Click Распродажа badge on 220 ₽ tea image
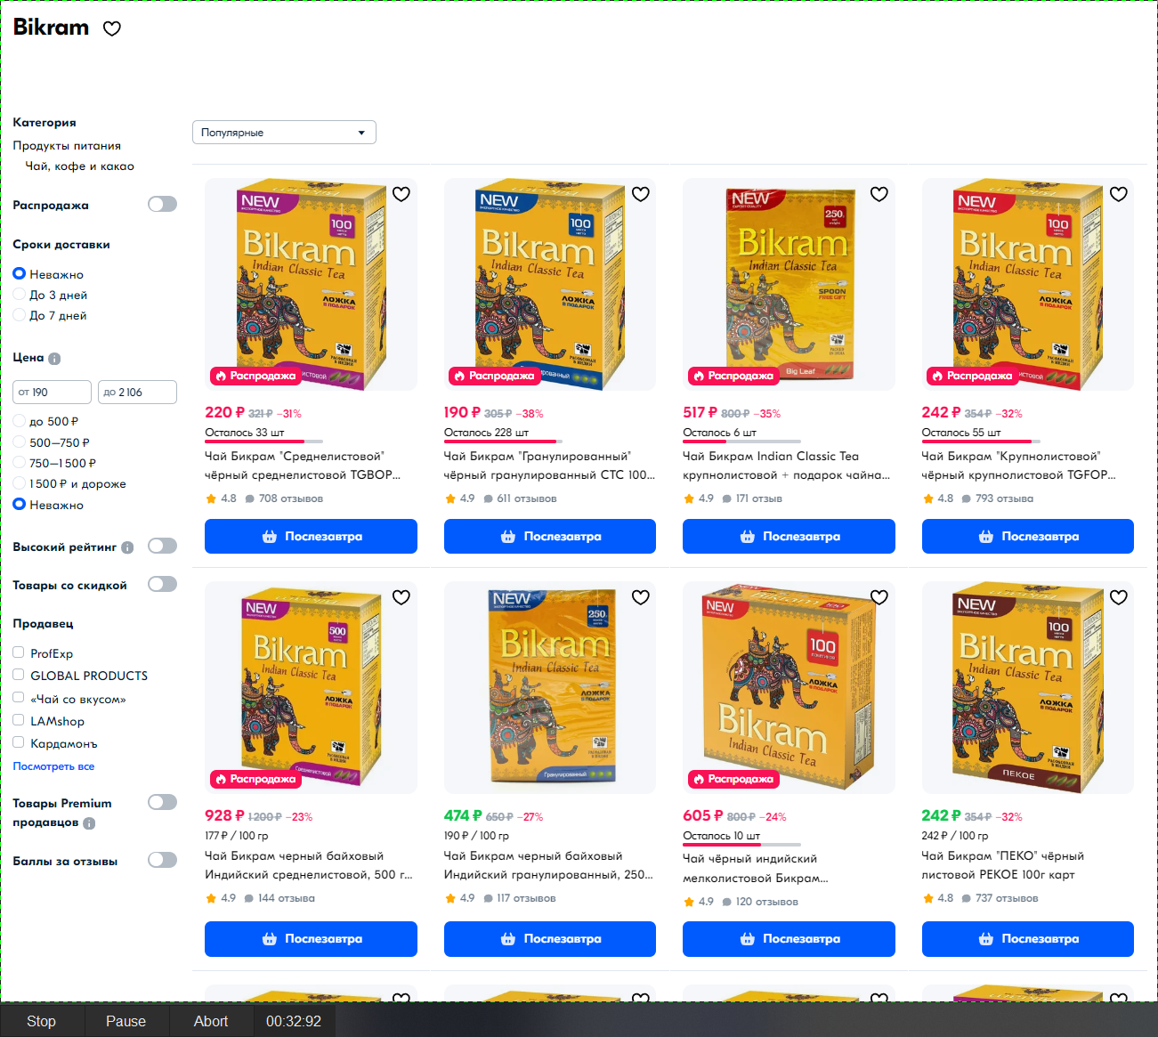This screenshot has width=1158, height=1037. tap(255, 376)
